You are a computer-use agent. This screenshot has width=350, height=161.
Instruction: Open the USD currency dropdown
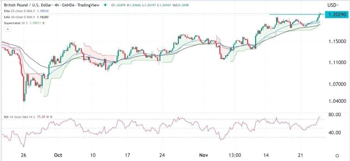click(x=333, y=5)
